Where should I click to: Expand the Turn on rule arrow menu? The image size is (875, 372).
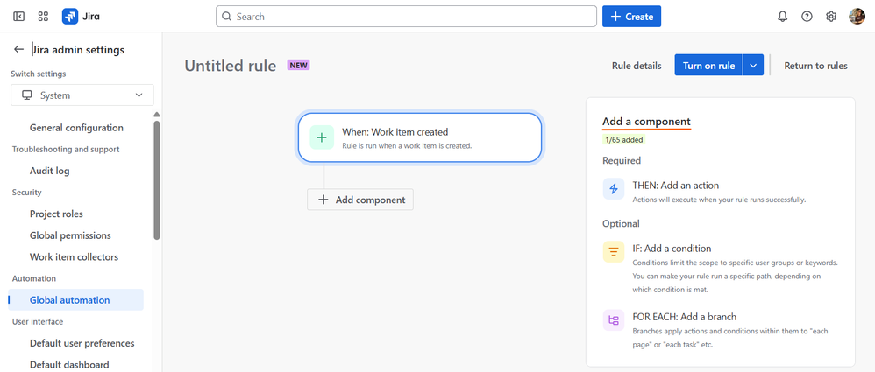(x=753, y=65)
